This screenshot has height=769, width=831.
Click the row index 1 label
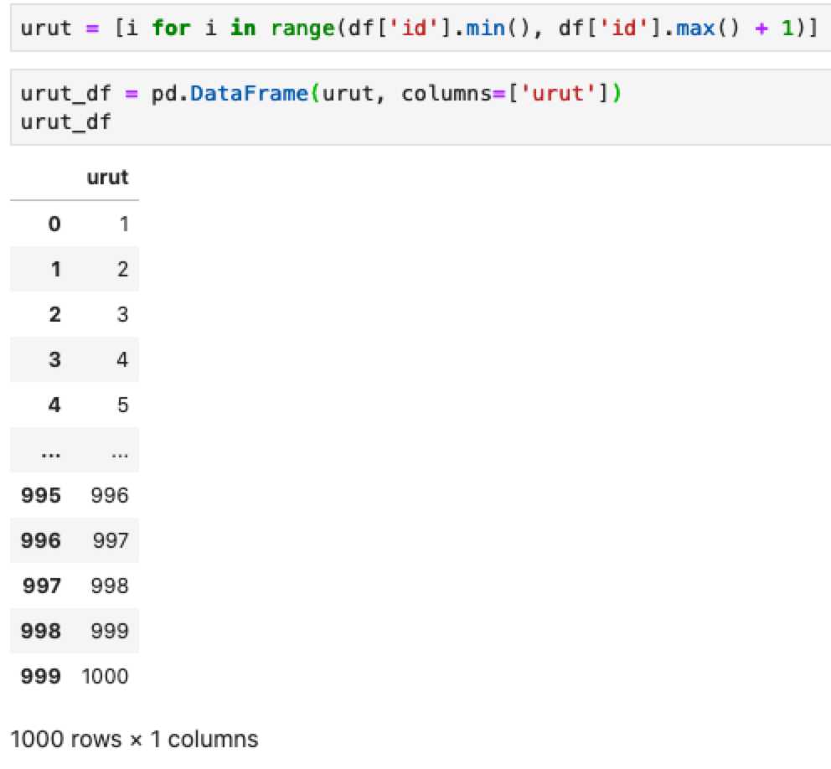tap(54, 269)
